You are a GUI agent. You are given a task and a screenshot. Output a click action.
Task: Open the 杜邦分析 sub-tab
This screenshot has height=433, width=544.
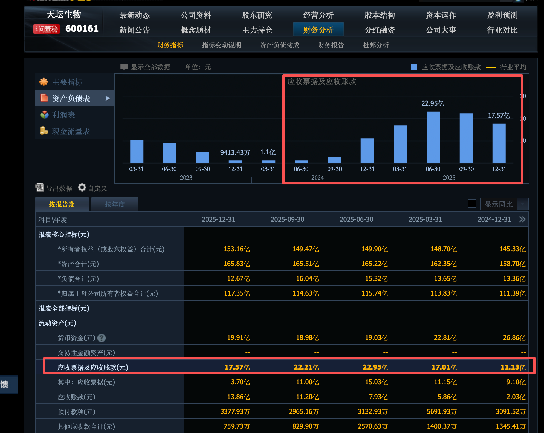(x=375, y=45)
